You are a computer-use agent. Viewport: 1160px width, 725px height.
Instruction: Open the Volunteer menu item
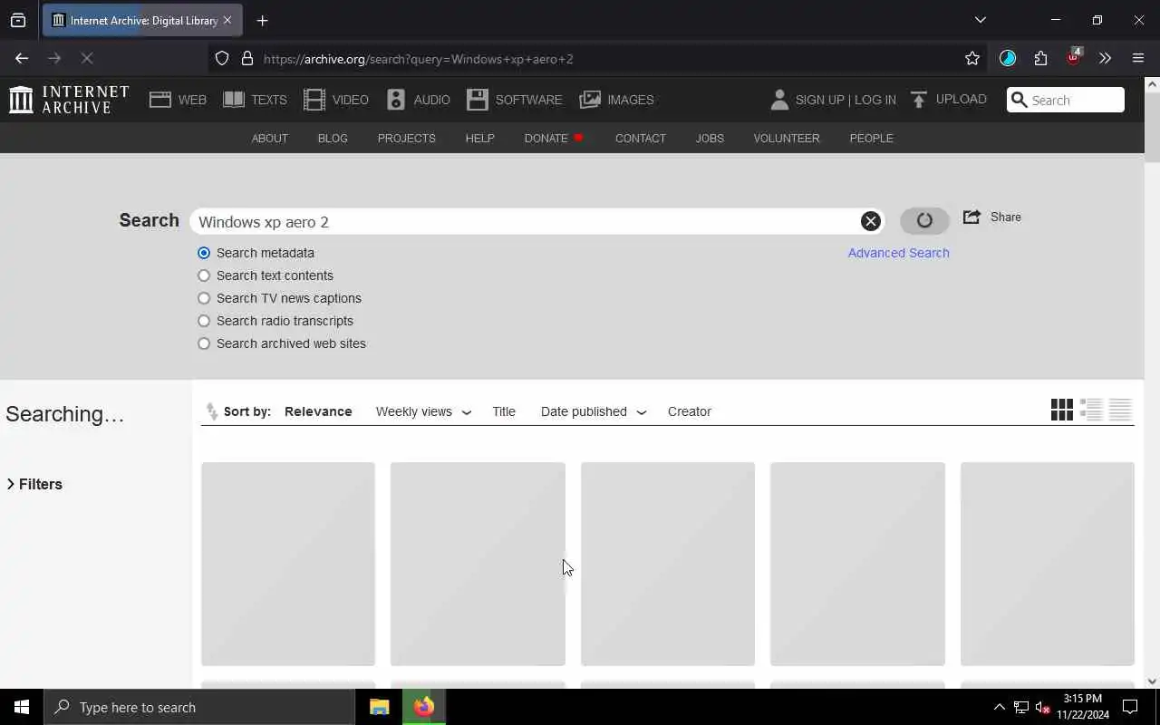(x=787, y=138)
